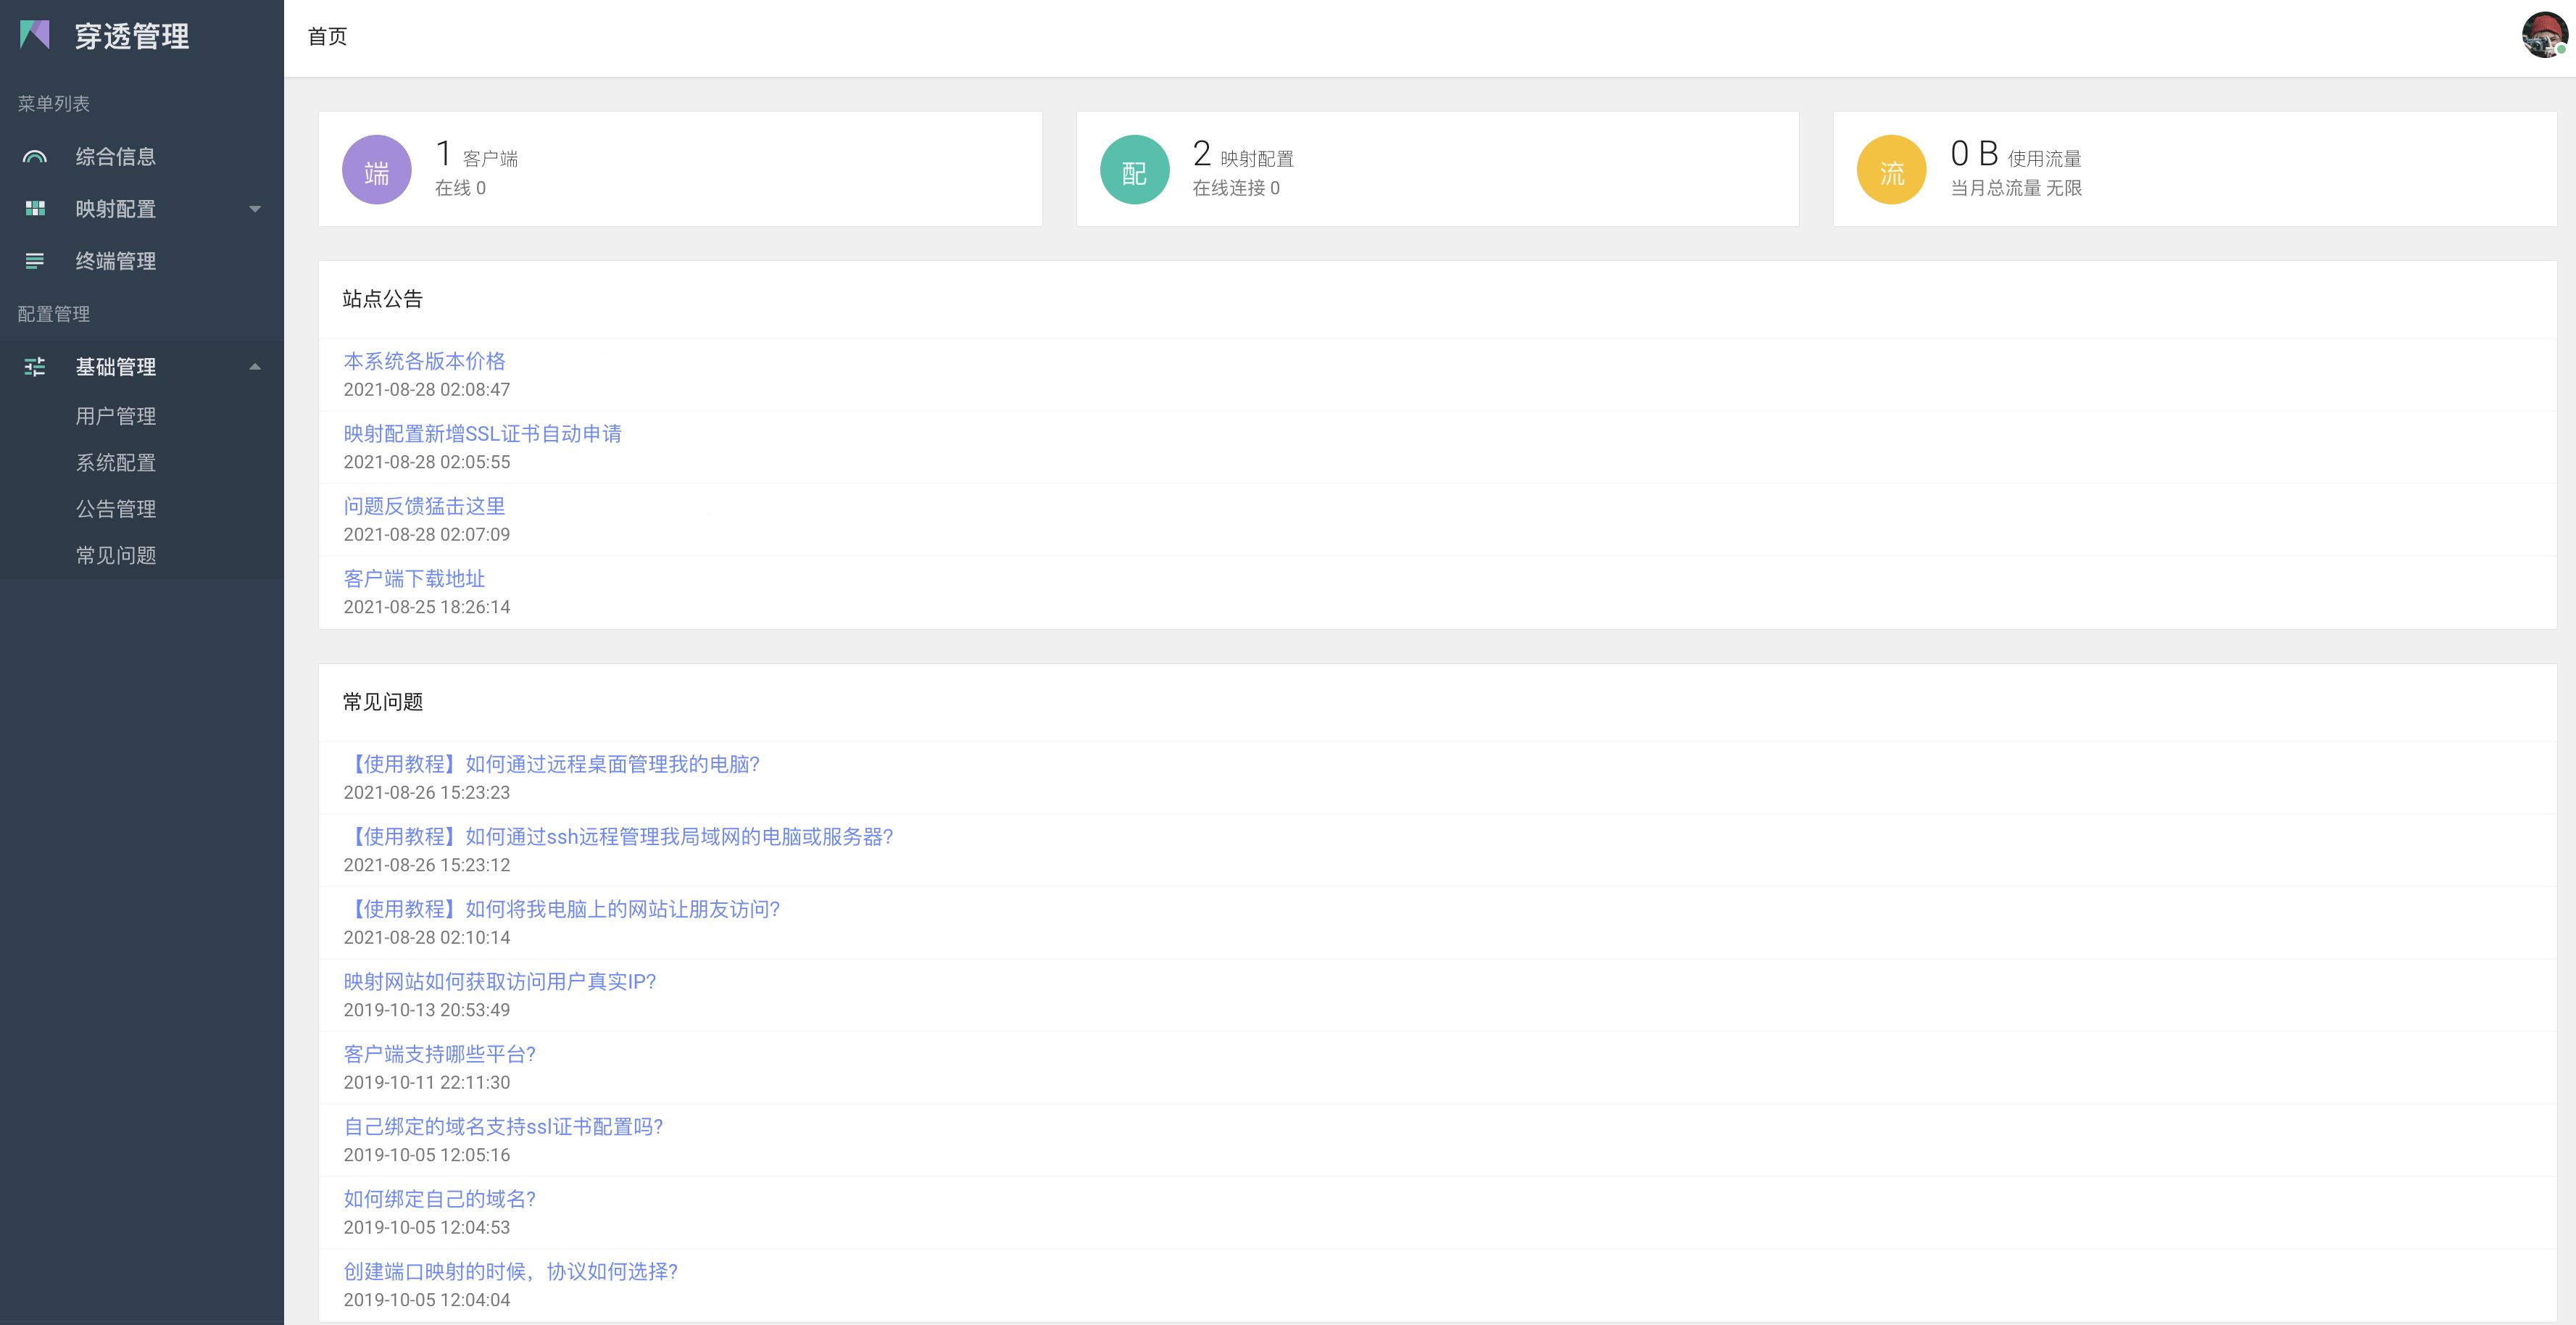The height and width of the screenshot is (1325, 2576).
Task: Open FAQ 创建端口映射的时候，协议如何选择
Action: click(510, 1272)
